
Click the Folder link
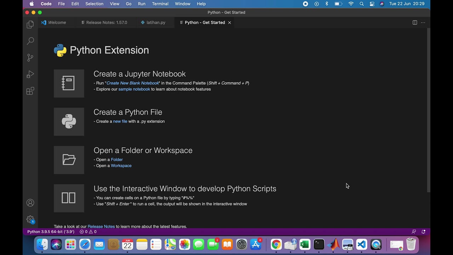pyautogui.click(x=117, y=159)
